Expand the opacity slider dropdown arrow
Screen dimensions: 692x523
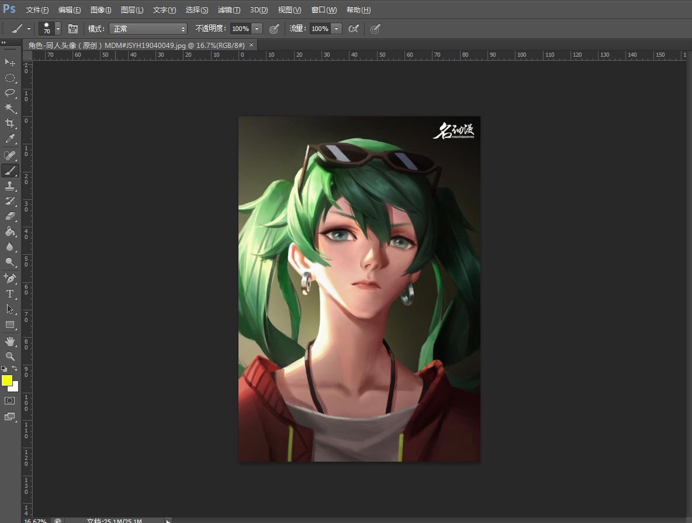[257, 29]
